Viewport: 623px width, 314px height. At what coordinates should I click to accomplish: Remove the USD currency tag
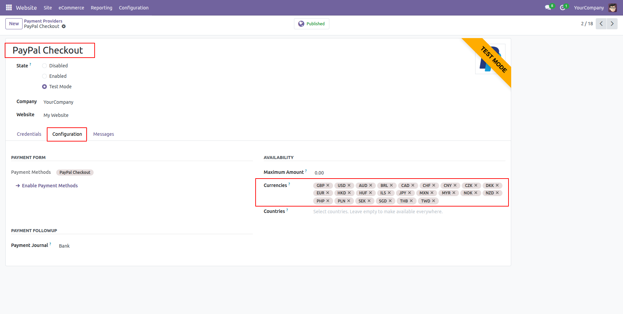pyautogui.click(x=349, y=185)
